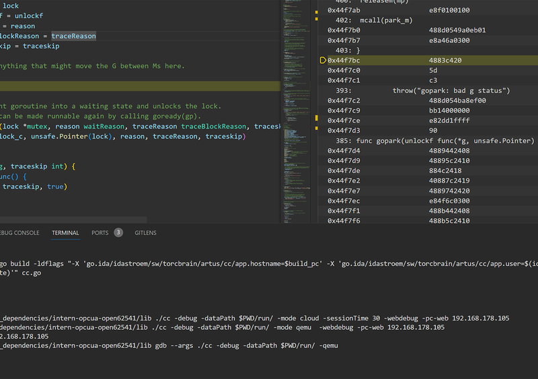Viewport: 538px width, 379px height.
Task: Select disassembly row 0x44f7de
Action: point(428,170)
